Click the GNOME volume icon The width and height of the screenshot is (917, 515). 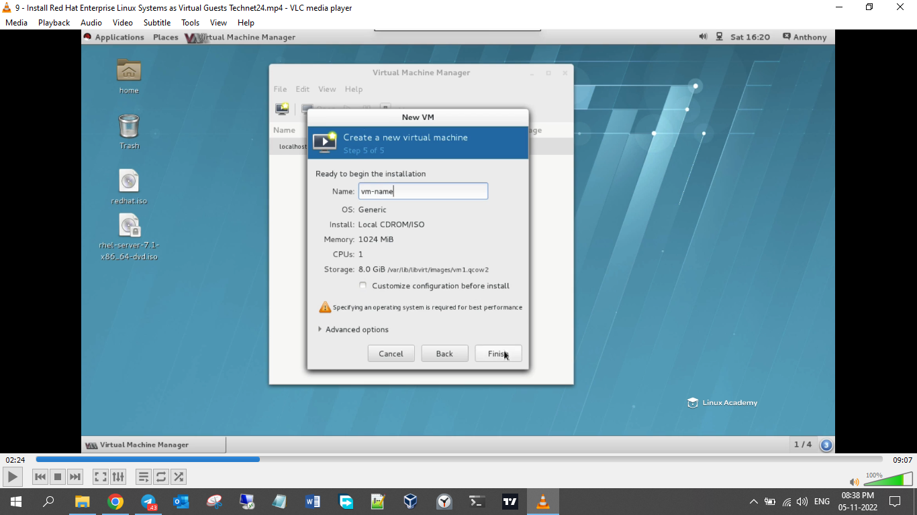click(x=703, y=37)
